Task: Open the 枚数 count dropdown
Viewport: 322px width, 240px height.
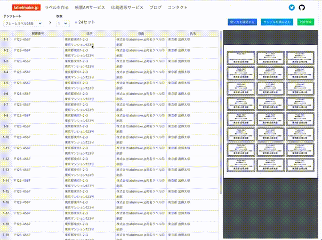Action: (63, 23)
